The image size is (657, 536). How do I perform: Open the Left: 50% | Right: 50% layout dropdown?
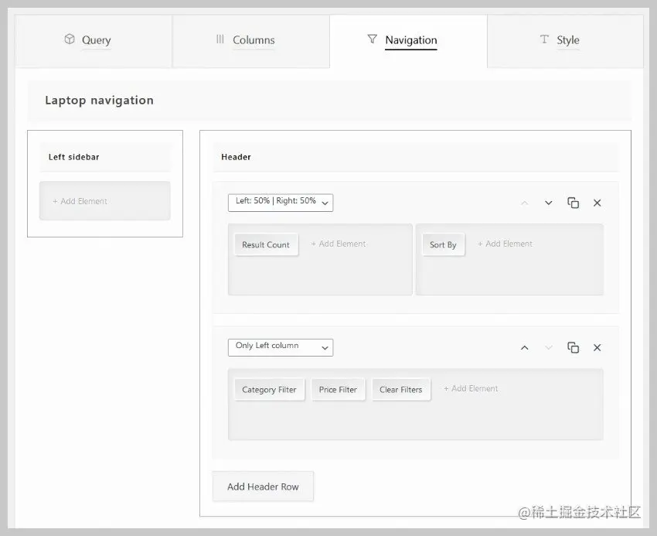click(x=280, y=202)
